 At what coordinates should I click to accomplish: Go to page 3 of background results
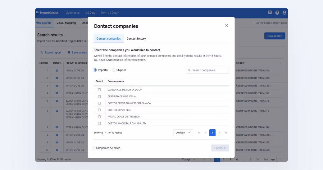point(230,159)
